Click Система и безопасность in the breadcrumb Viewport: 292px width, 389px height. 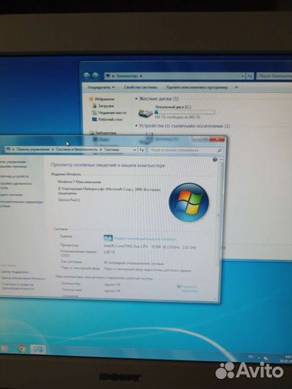76,149
